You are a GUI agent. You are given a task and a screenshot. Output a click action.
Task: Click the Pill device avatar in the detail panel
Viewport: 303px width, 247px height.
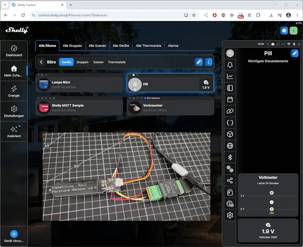click(x=230, y=53)
